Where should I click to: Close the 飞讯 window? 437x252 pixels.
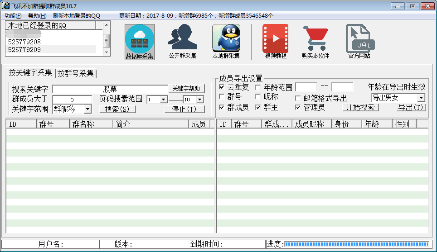coord(427,6)
